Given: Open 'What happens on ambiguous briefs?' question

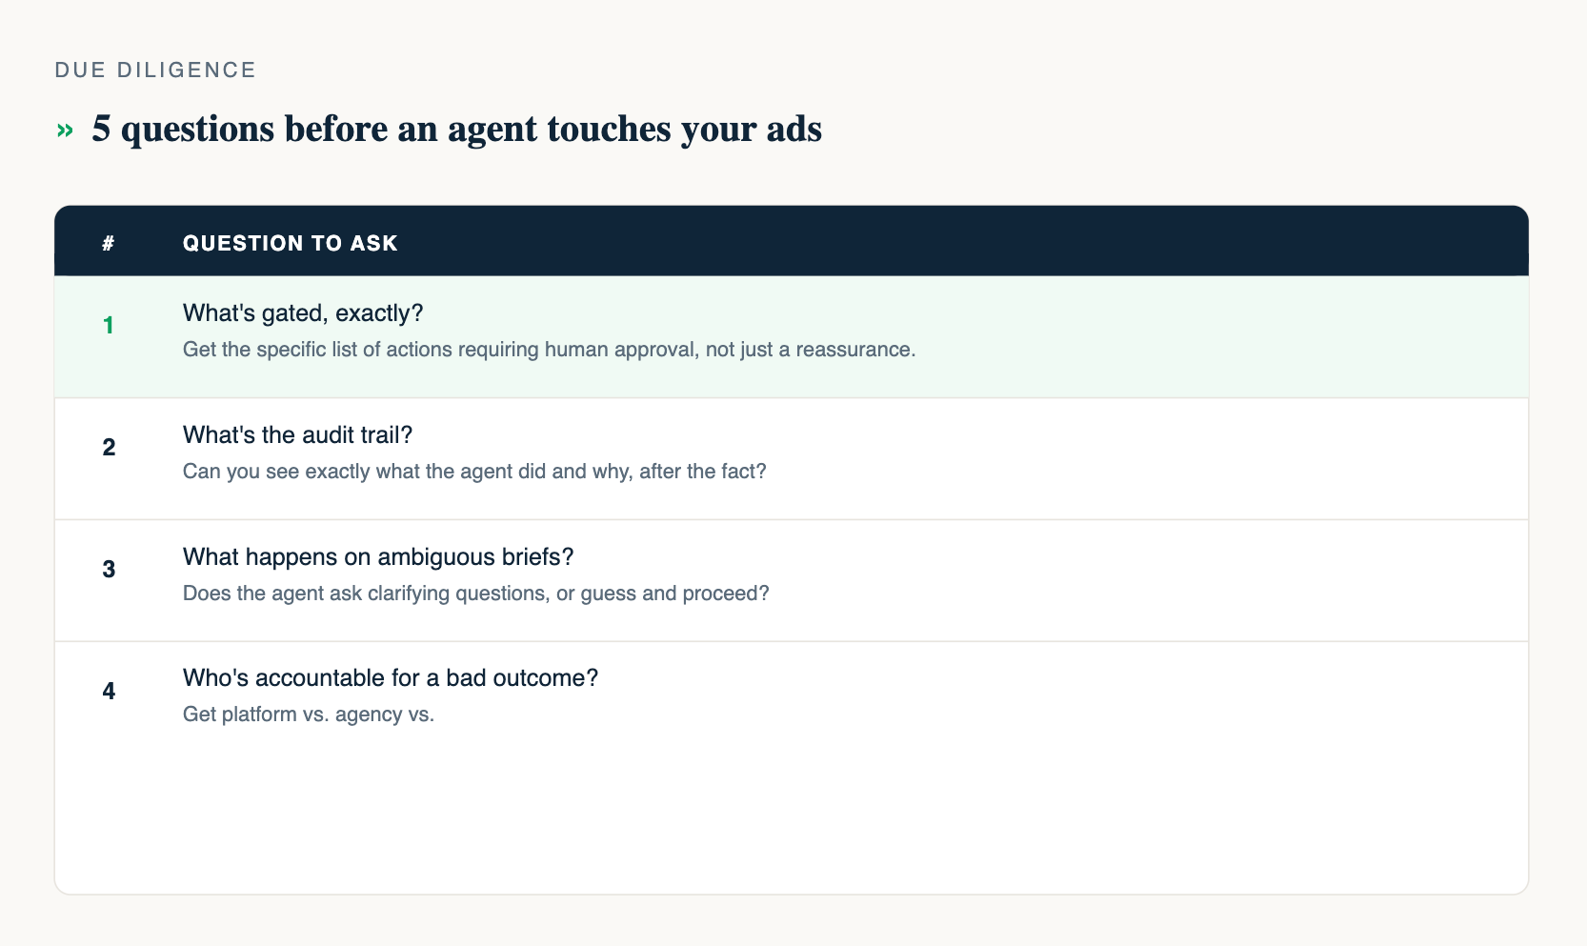Looking at the screenshot, I should 378,557.
